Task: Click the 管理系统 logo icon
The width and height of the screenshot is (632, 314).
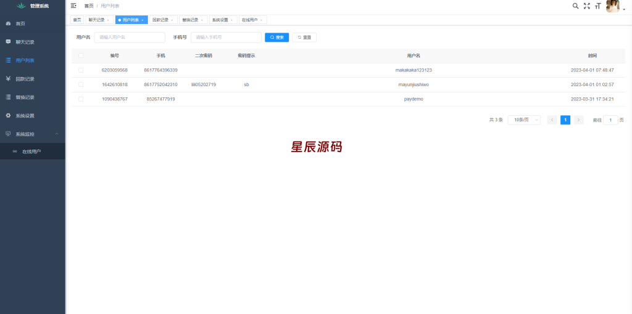Action: (21, 6)
